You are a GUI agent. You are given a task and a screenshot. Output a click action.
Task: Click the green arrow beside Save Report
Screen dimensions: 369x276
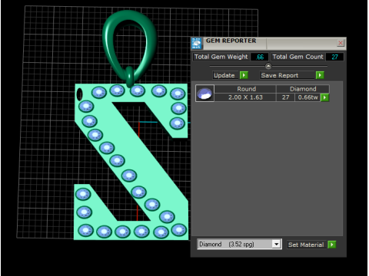[x=320, y=75]
